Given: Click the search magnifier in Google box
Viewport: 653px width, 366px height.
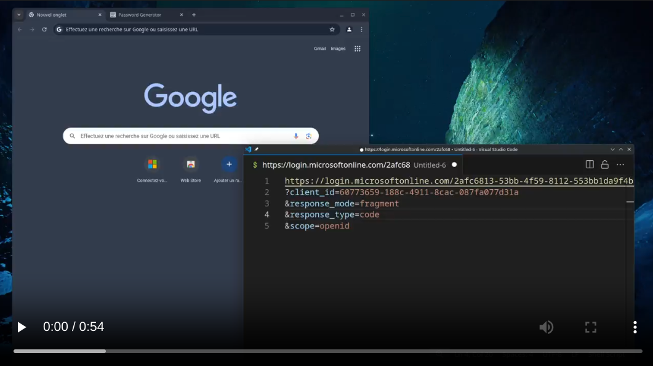Looking at the screenshot, I should (73, 136).
